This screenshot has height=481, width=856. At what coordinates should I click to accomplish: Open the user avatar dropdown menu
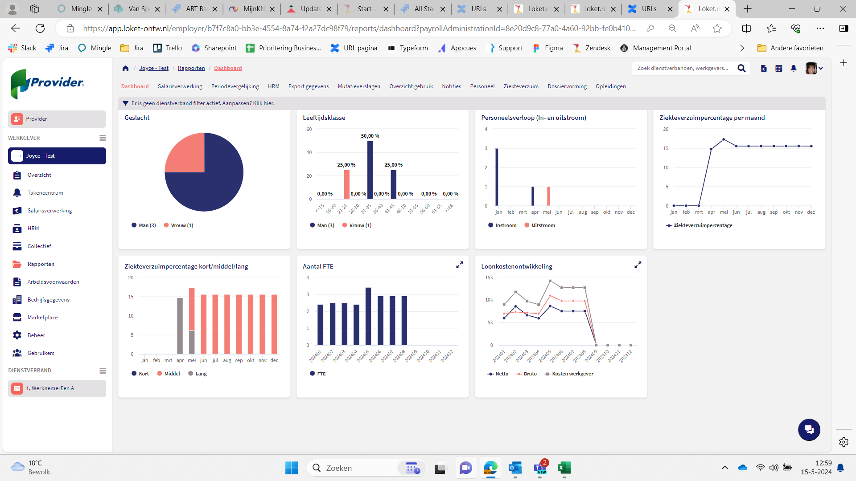point(815,68)
